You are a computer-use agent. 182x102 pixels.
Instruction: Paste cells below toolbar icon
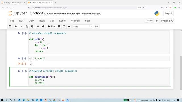click(x=32, y=27)
